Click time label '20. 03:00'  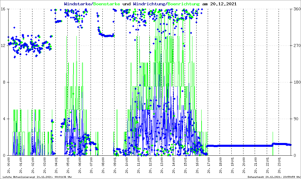(x=44, y=165)
